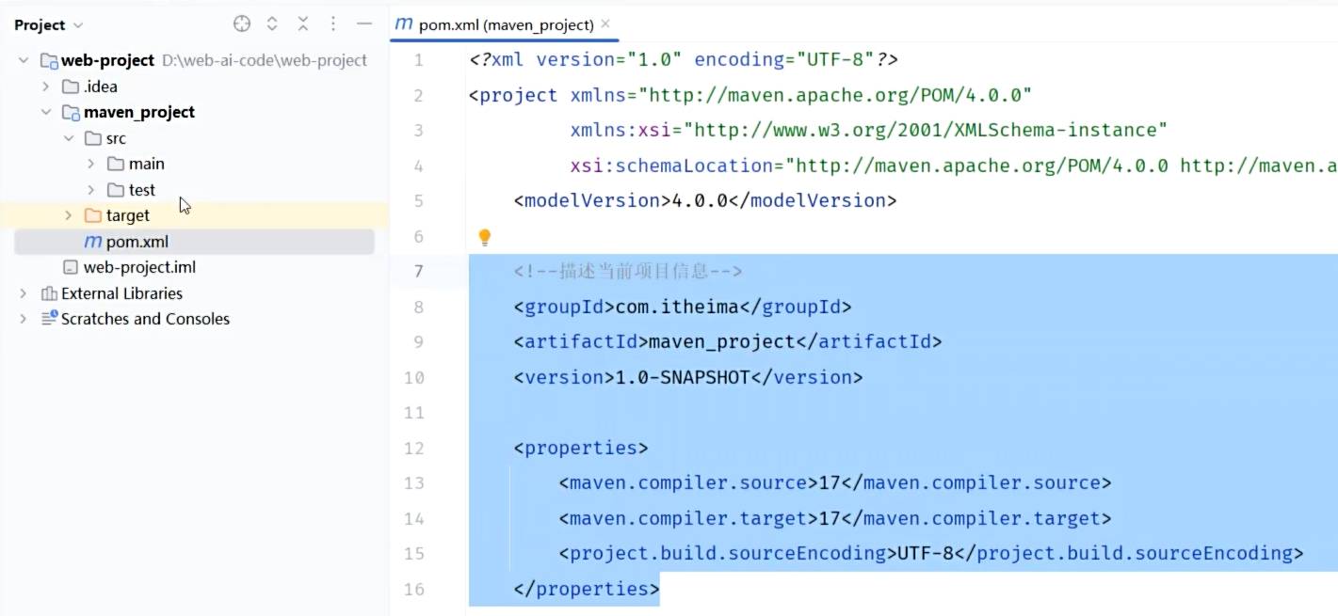The image size is (1338, 616).
Task: Click the orange target folder icon
Action: [x=92, y=216]
